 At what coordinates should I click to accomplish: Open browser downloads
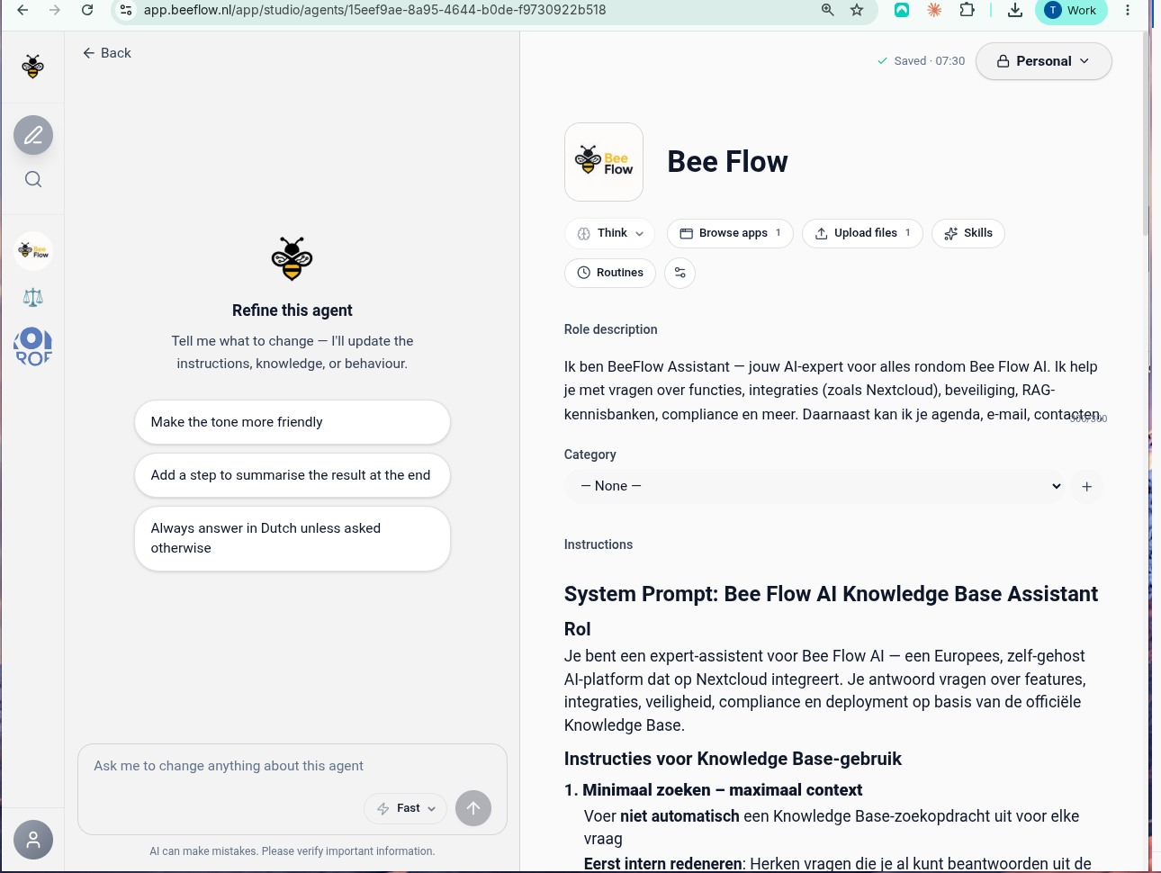coord(1015,10)
